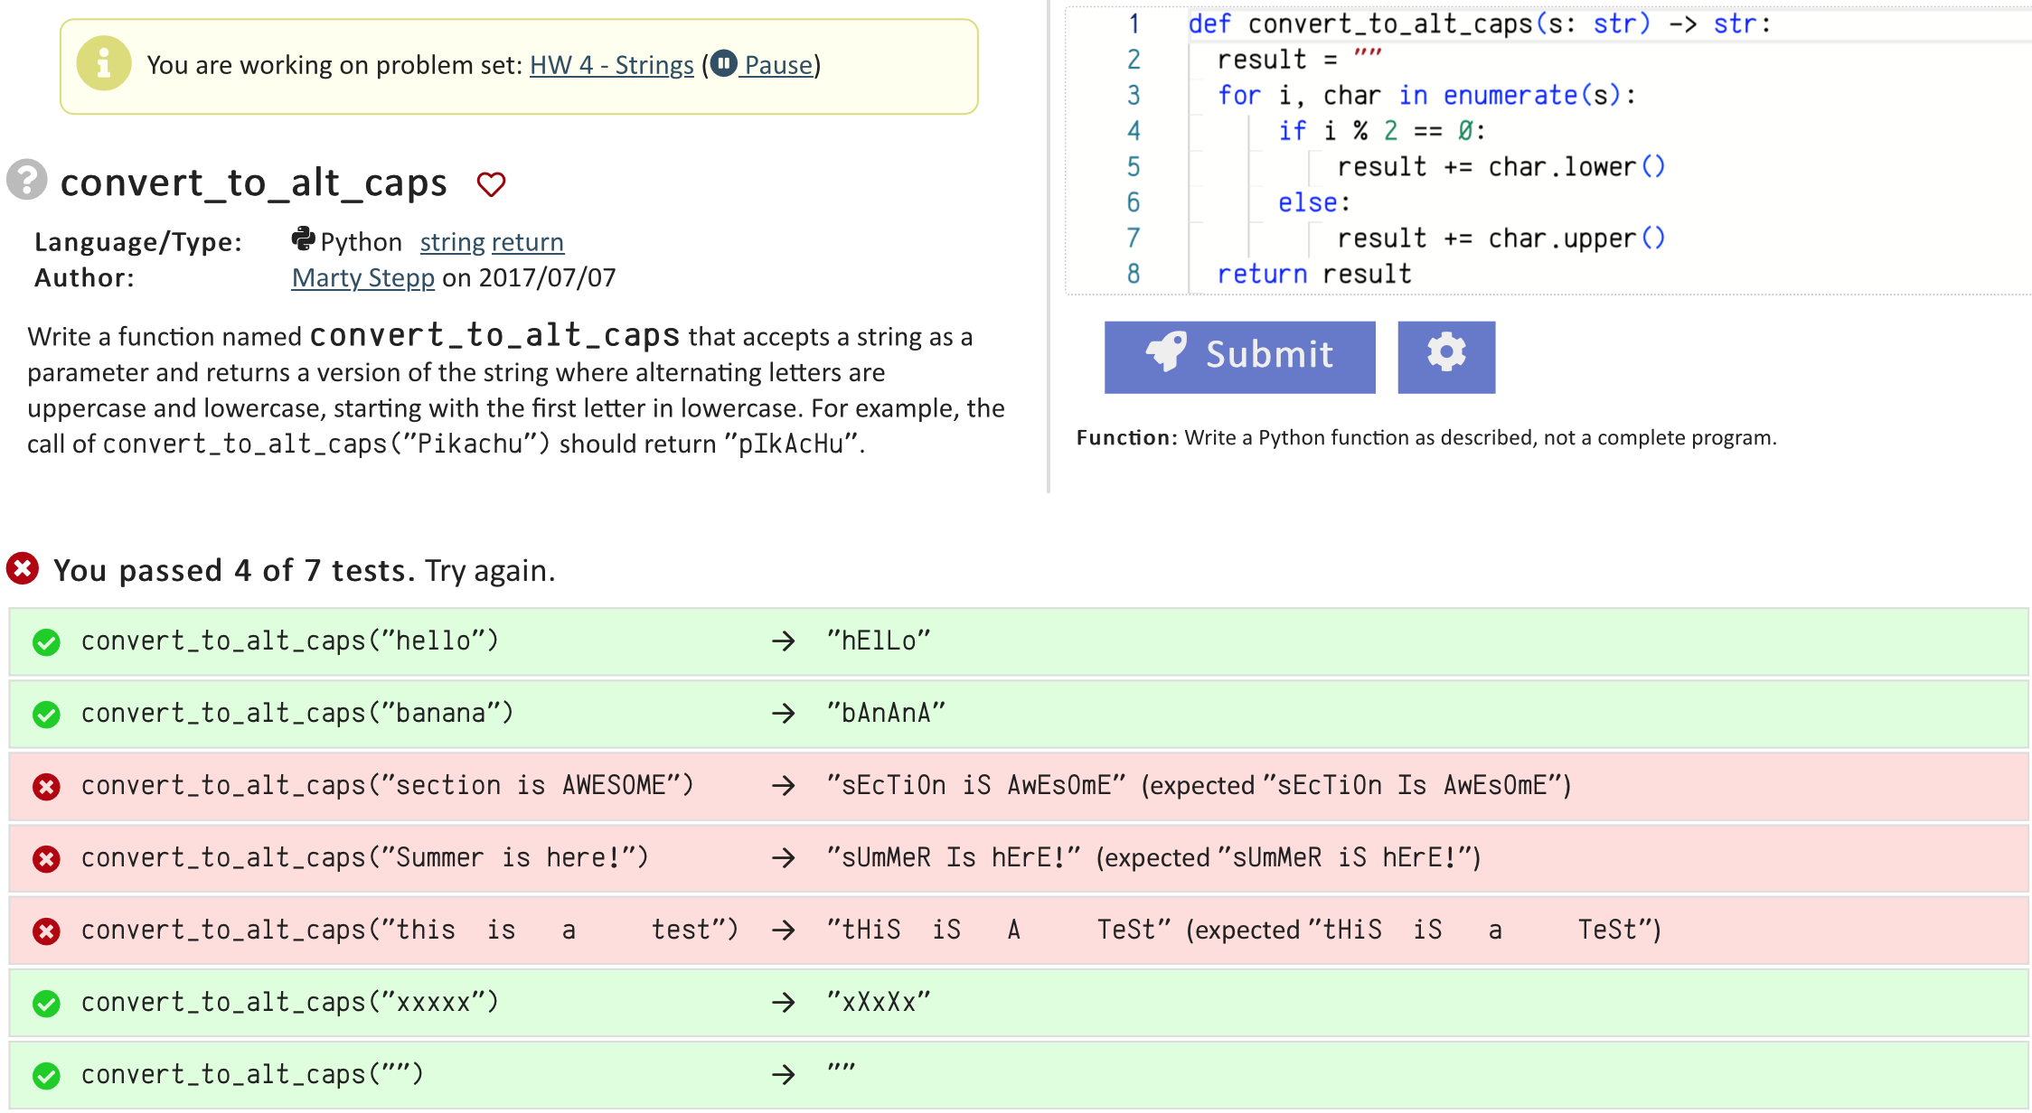Click the red X beside the section is AWESOME test
Screen dimensions: 2032x1113
45,786
